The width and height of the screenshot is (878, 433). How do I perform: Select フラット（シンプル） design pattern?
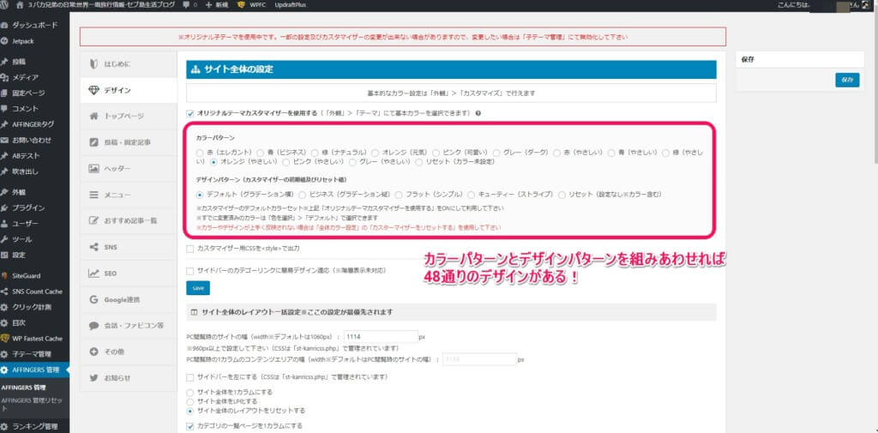tap(399, 195)
